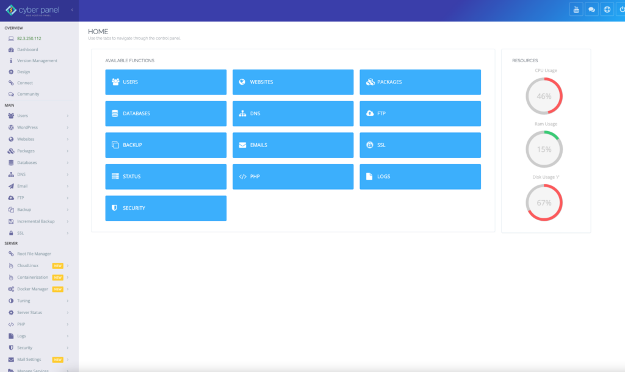Expand Users menu chevron in sidebar
The height and width of the screenshot is (372, 625).
[68, 116]
